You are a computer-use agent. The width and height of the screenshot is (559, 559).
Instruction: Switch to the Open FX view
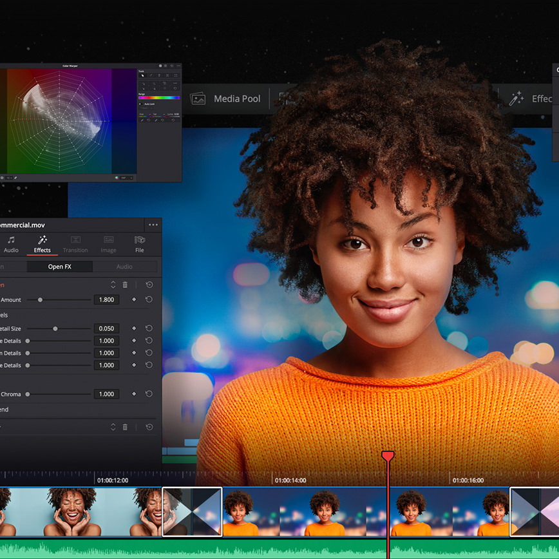click(x=61, y=266)
